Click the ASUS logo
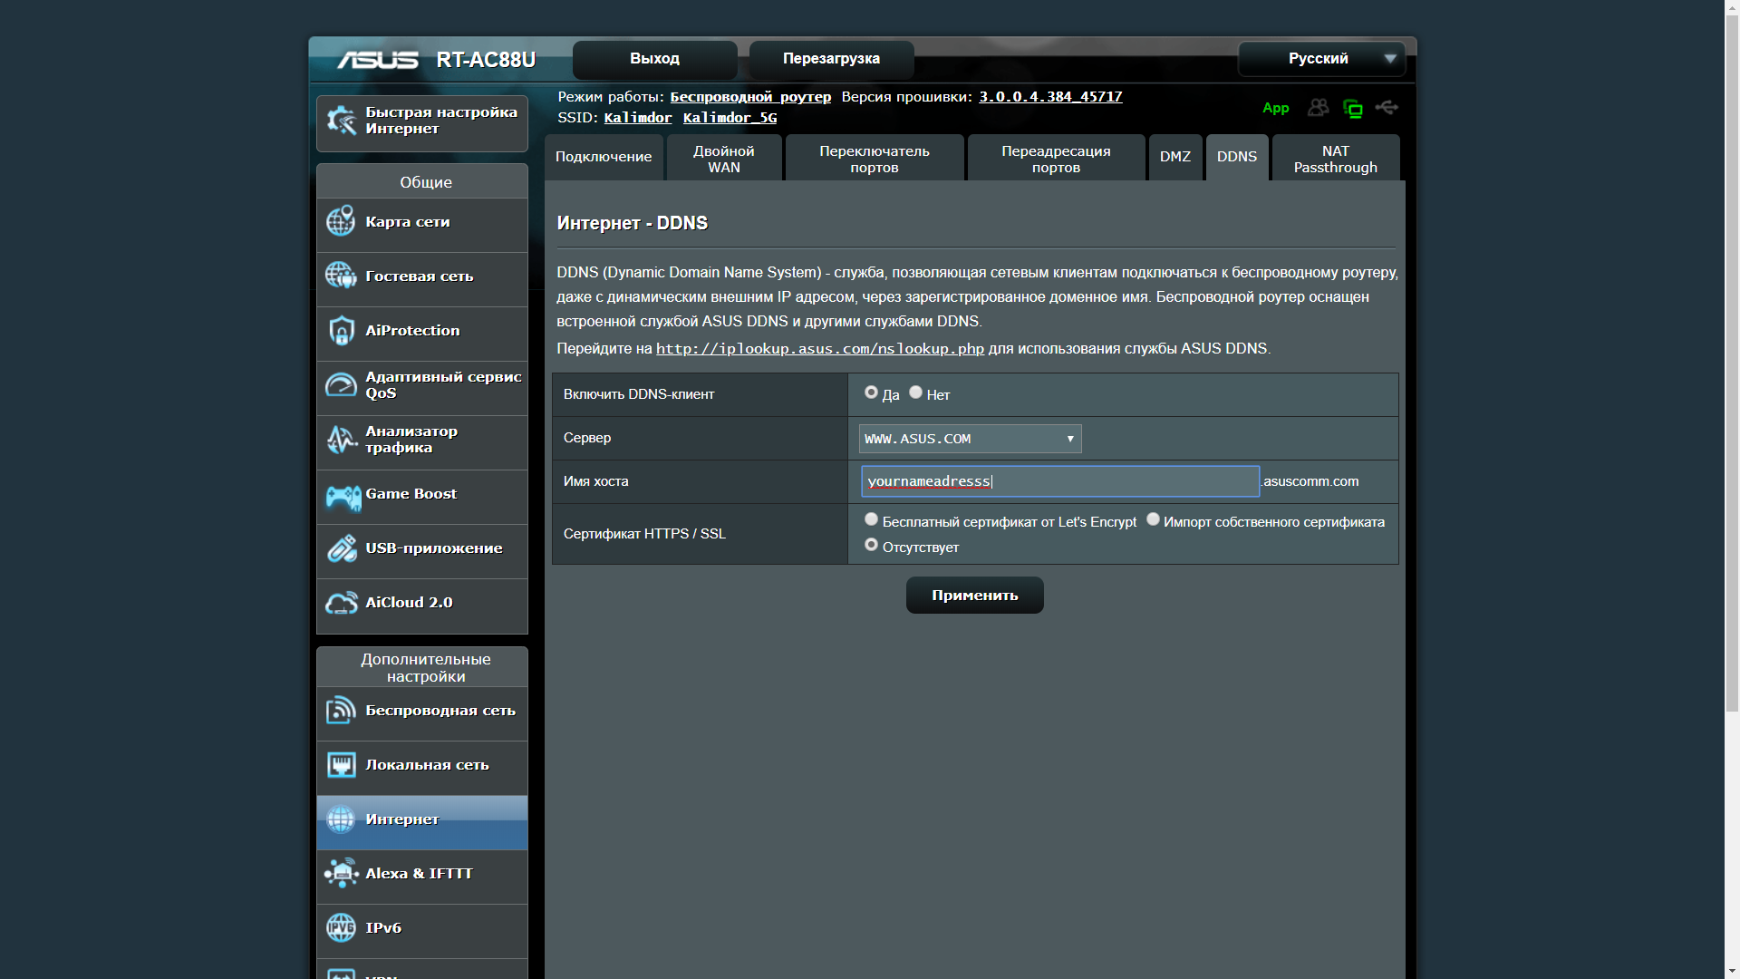Image resolution: width=1740 pixels, height=979 pixels. [377, 60]
